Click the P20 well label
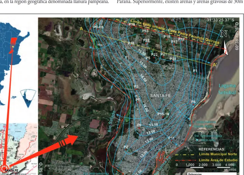244x175 pixels. click(x=173, y=59)
